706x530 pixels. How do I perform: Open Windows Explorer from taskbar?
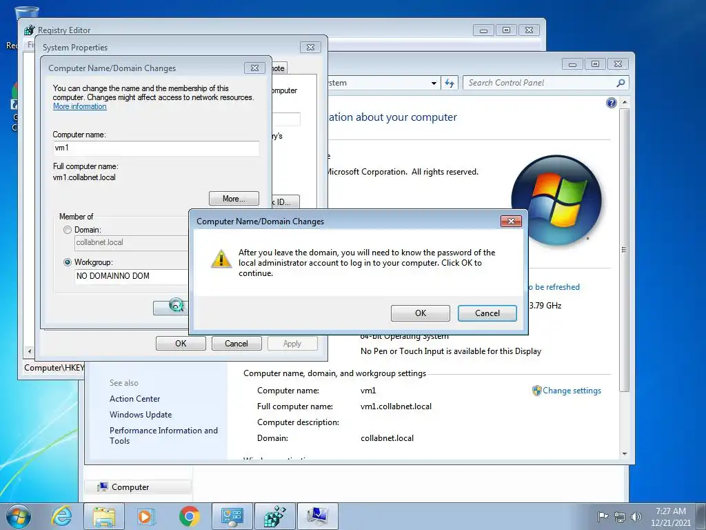tap(104, 516)
